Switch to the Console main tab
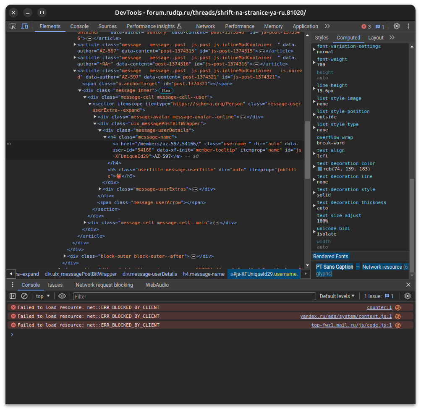The height and width of the screenshot is (411, 421). [x=79, y=26]
